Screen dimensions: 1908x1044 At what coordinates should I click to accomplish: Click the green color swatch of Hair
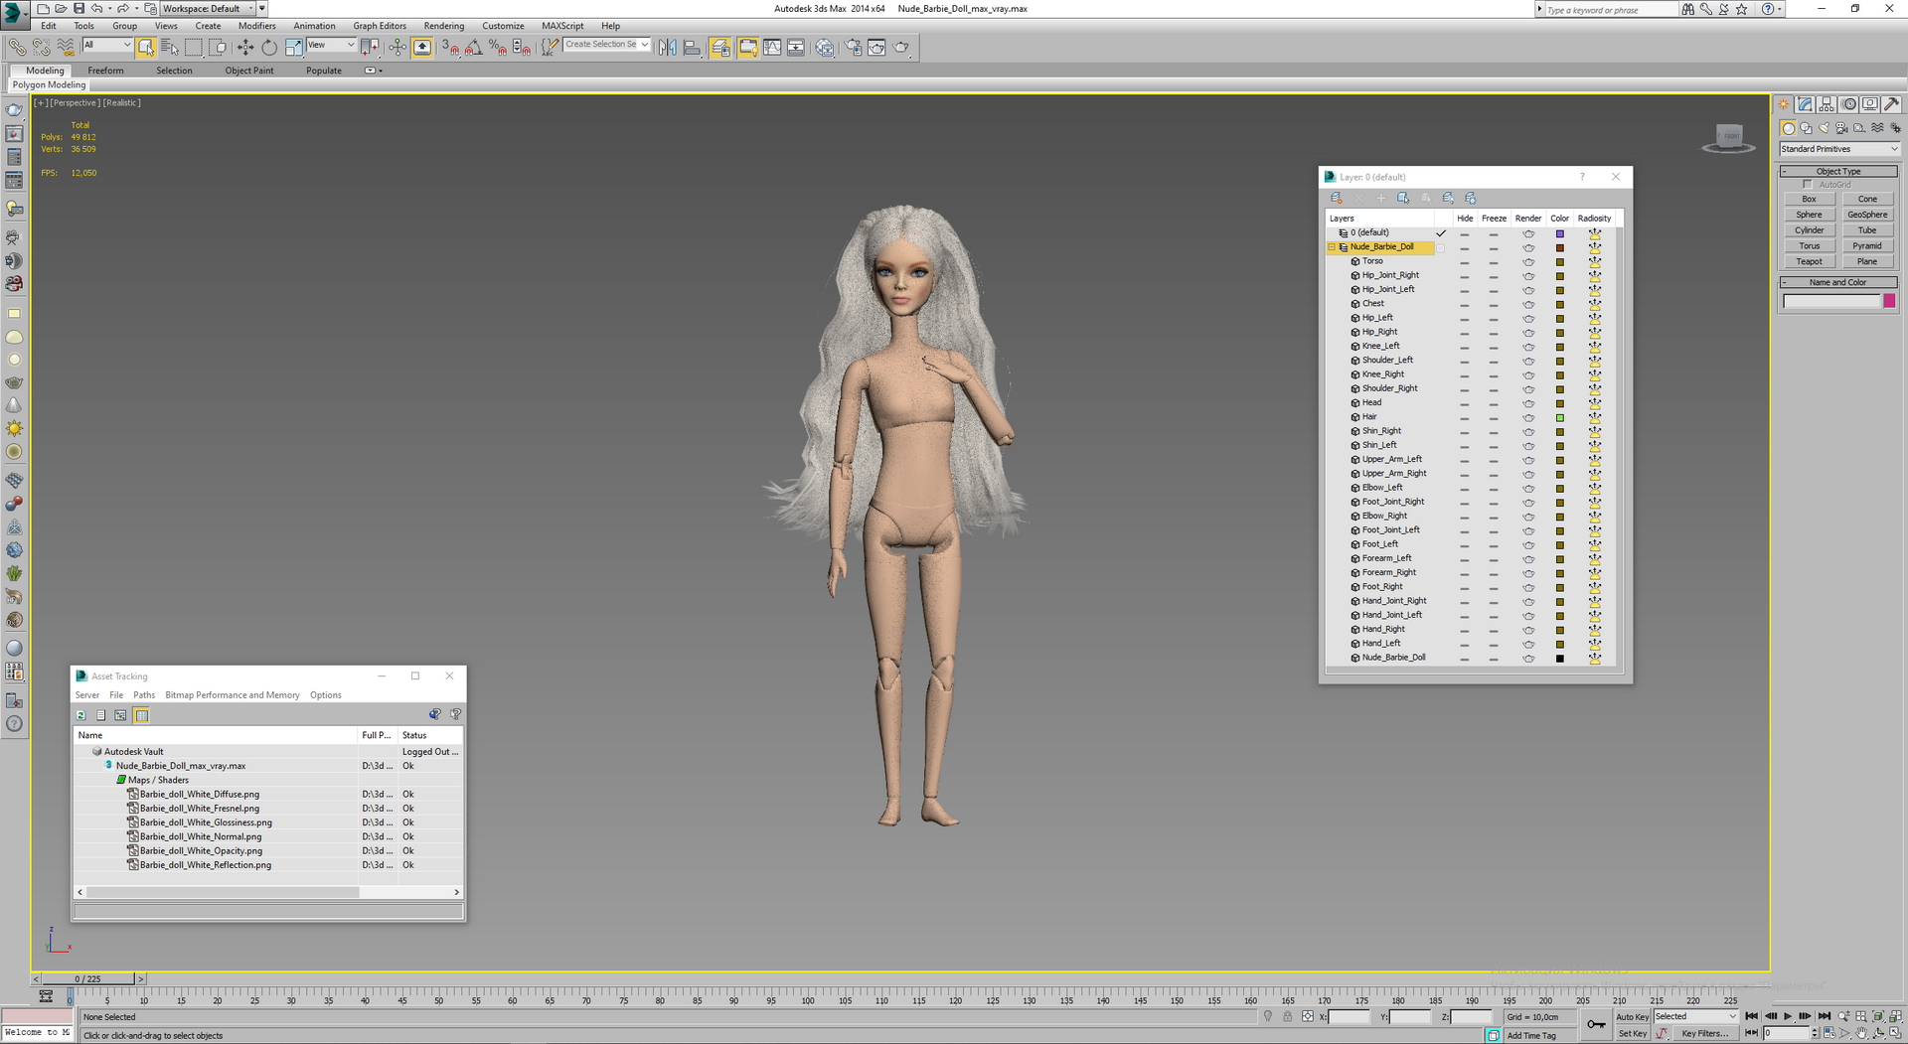[x=1559, y=418]
